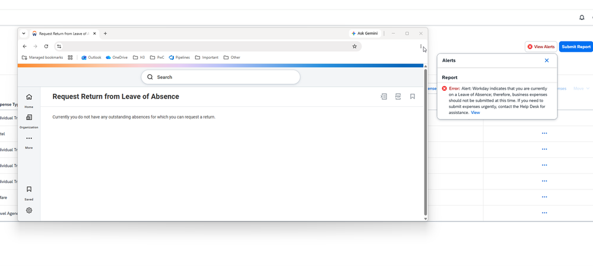Image resolution: width=593 pixels, height=266 pixels.
Task: Open the Travel Agency row ellipsis menu
Action: point(544,213)
